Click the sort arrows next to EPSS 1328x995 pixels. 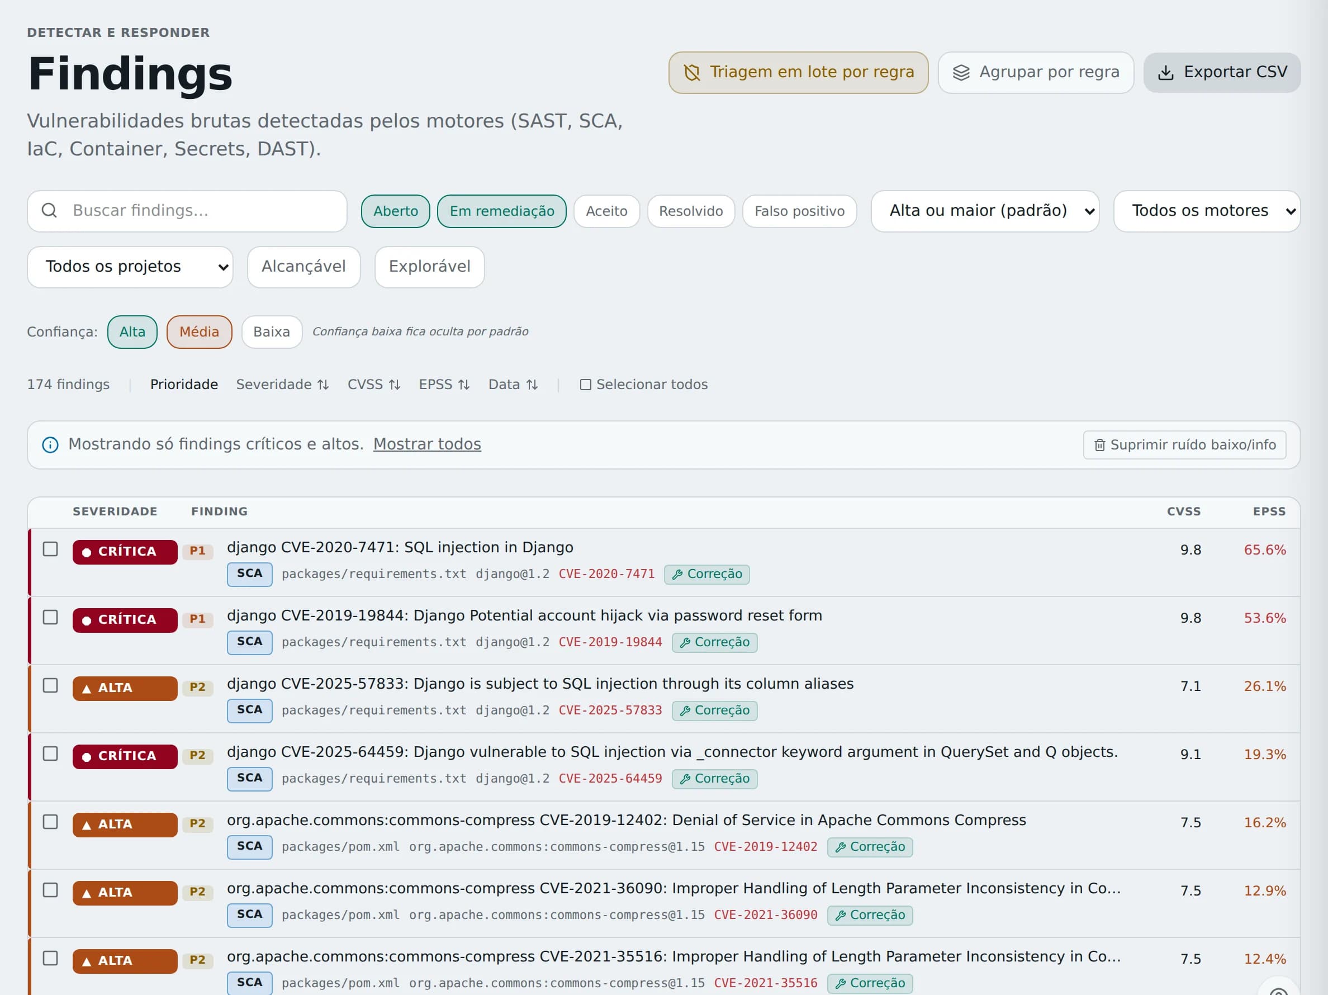(x=463, y=385)
